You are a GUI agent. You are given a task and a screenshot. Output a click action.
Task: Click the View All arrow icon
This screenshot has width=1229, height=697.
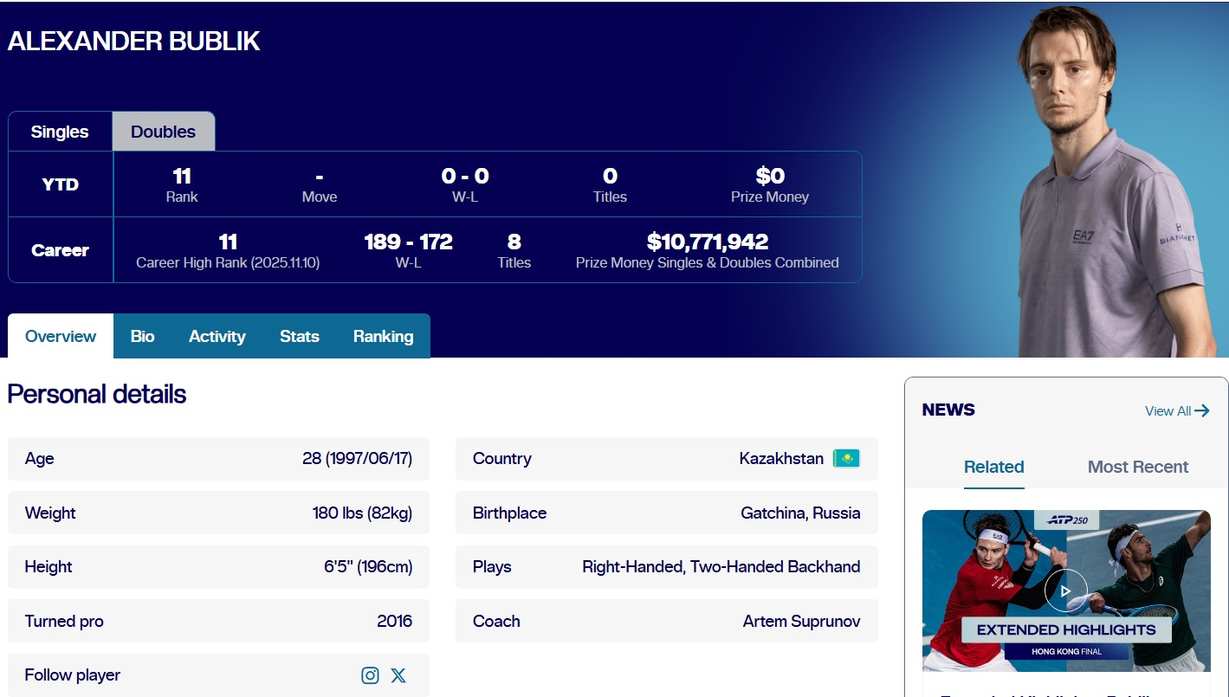[x=1202, y=411]
